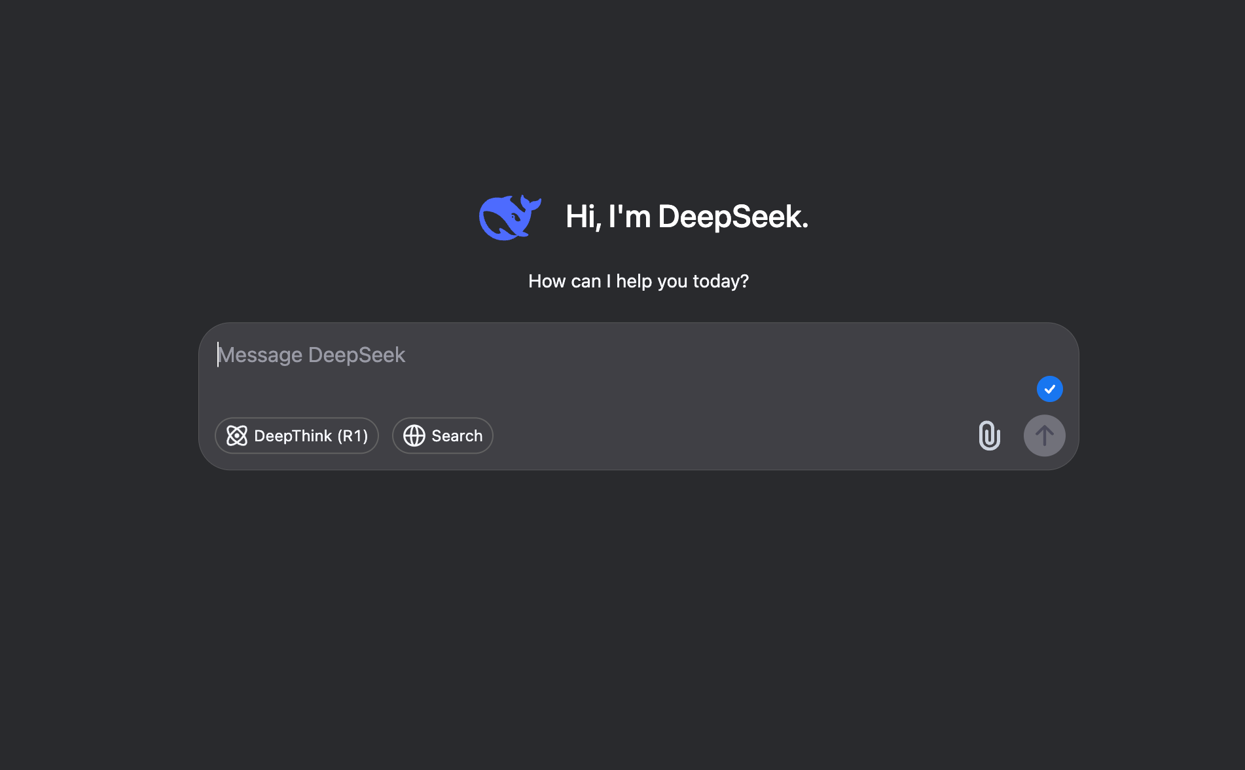The width and height of the screenshot is (1245, 770).
Task: Click the word "DeepSeek" in the greeting
Action: coord(732,217)
